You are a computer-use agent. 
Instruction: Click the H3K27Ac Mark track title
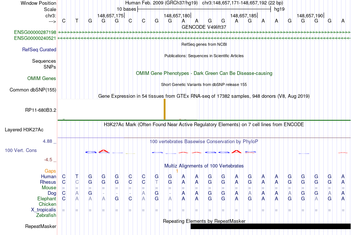tap(204, 125)
